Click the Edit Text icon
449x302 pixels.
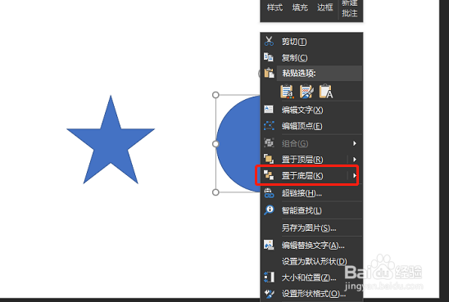[x=269, y=109]
